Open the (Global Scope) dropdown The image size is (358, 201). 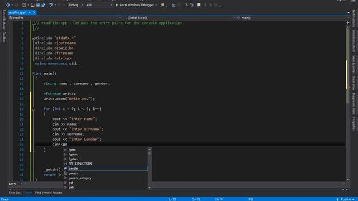(181, 18)
